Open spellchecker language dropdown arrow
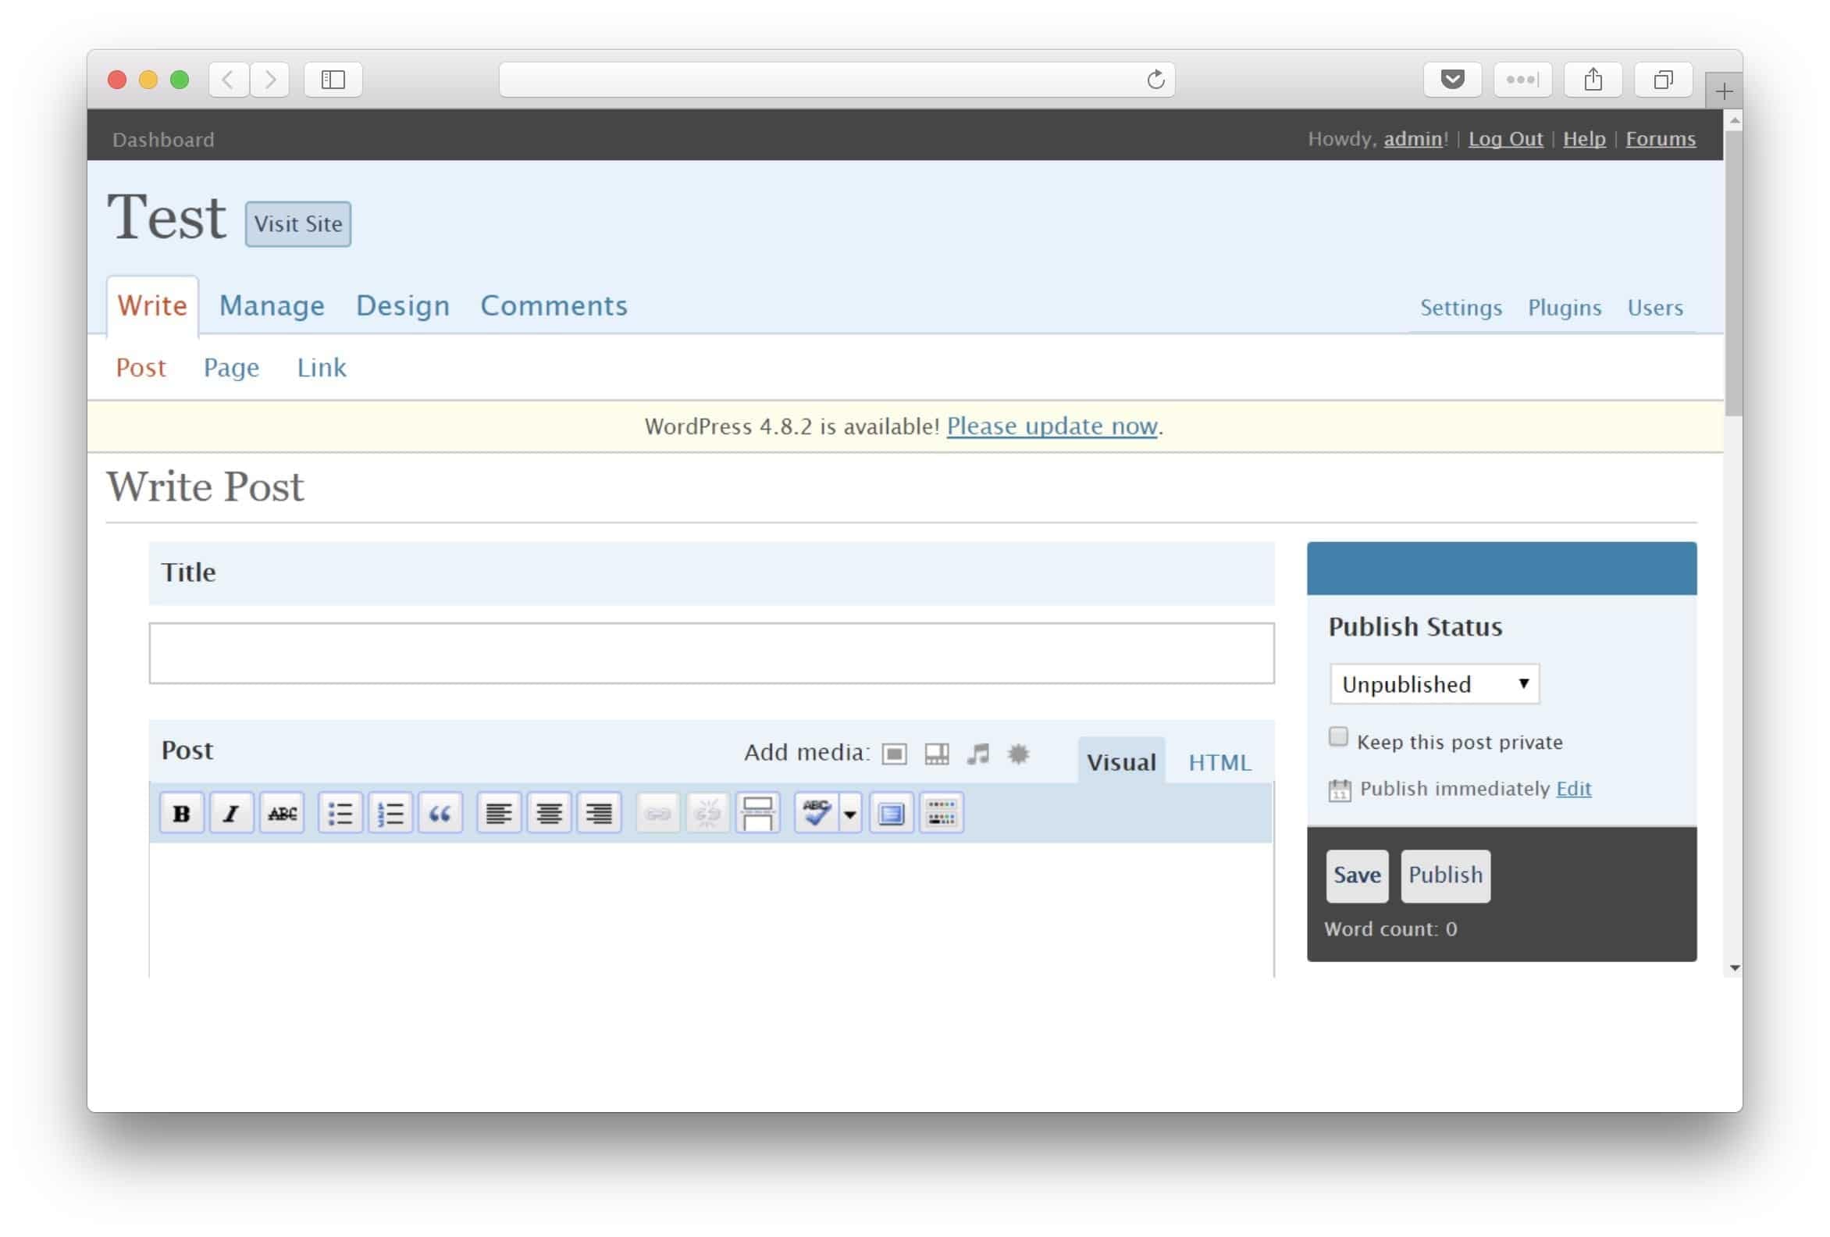The width and height of the screenshot is (1830, 1237). tap(849, 813)
